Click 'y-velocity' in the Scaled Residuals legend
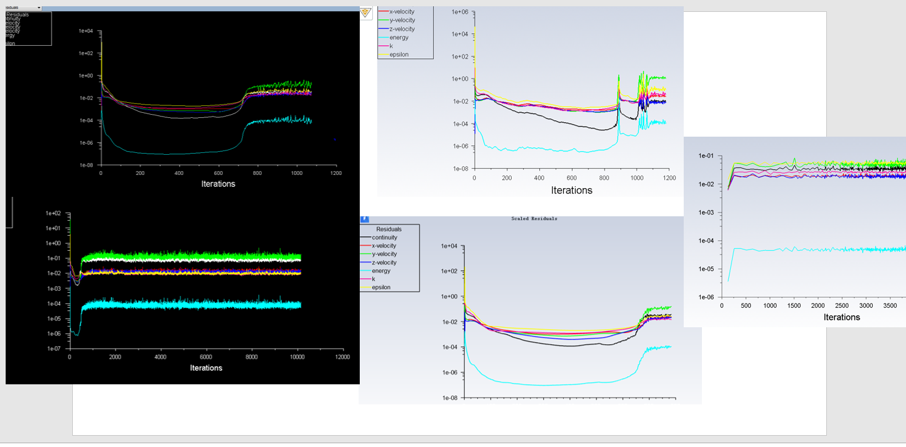 click(384, 254)
